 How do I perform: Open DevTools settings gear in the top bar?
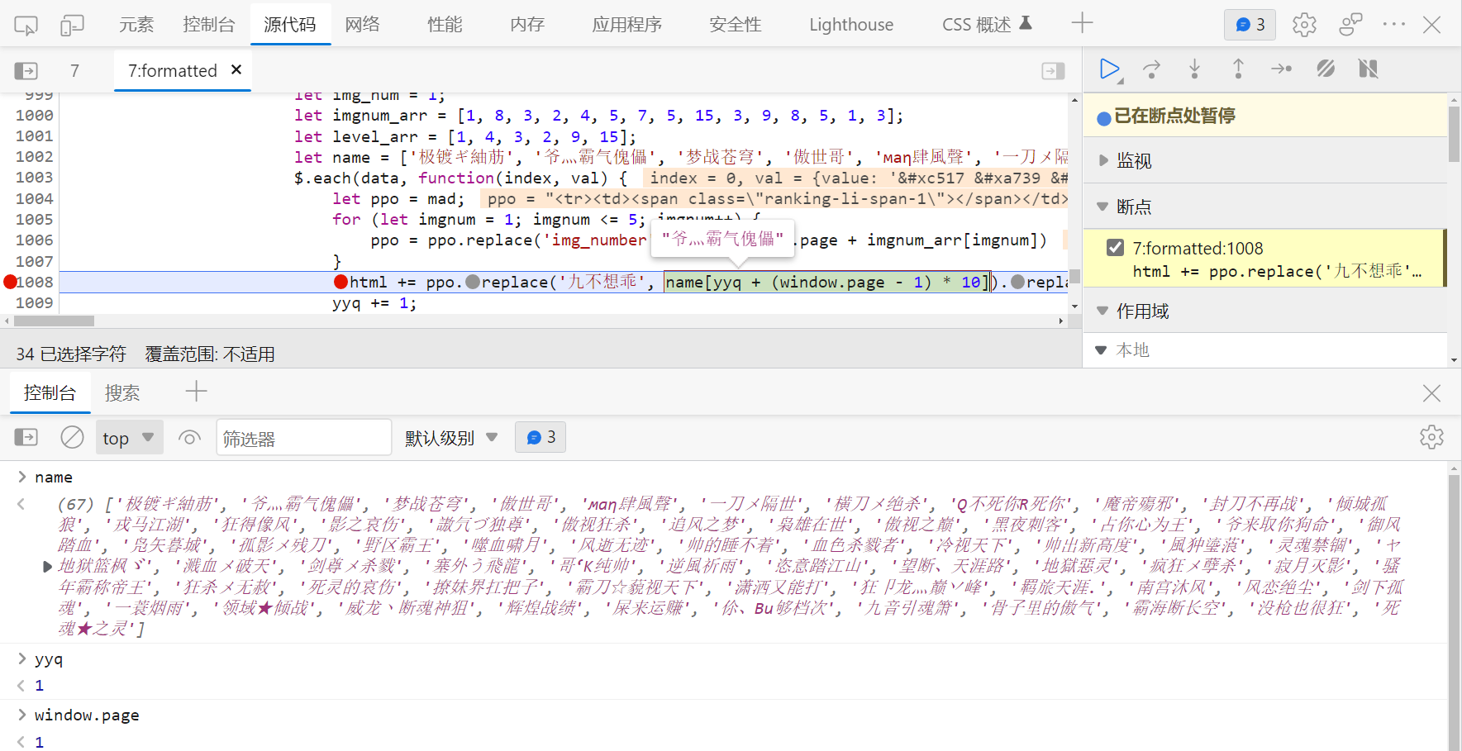tap(1304, 25)
